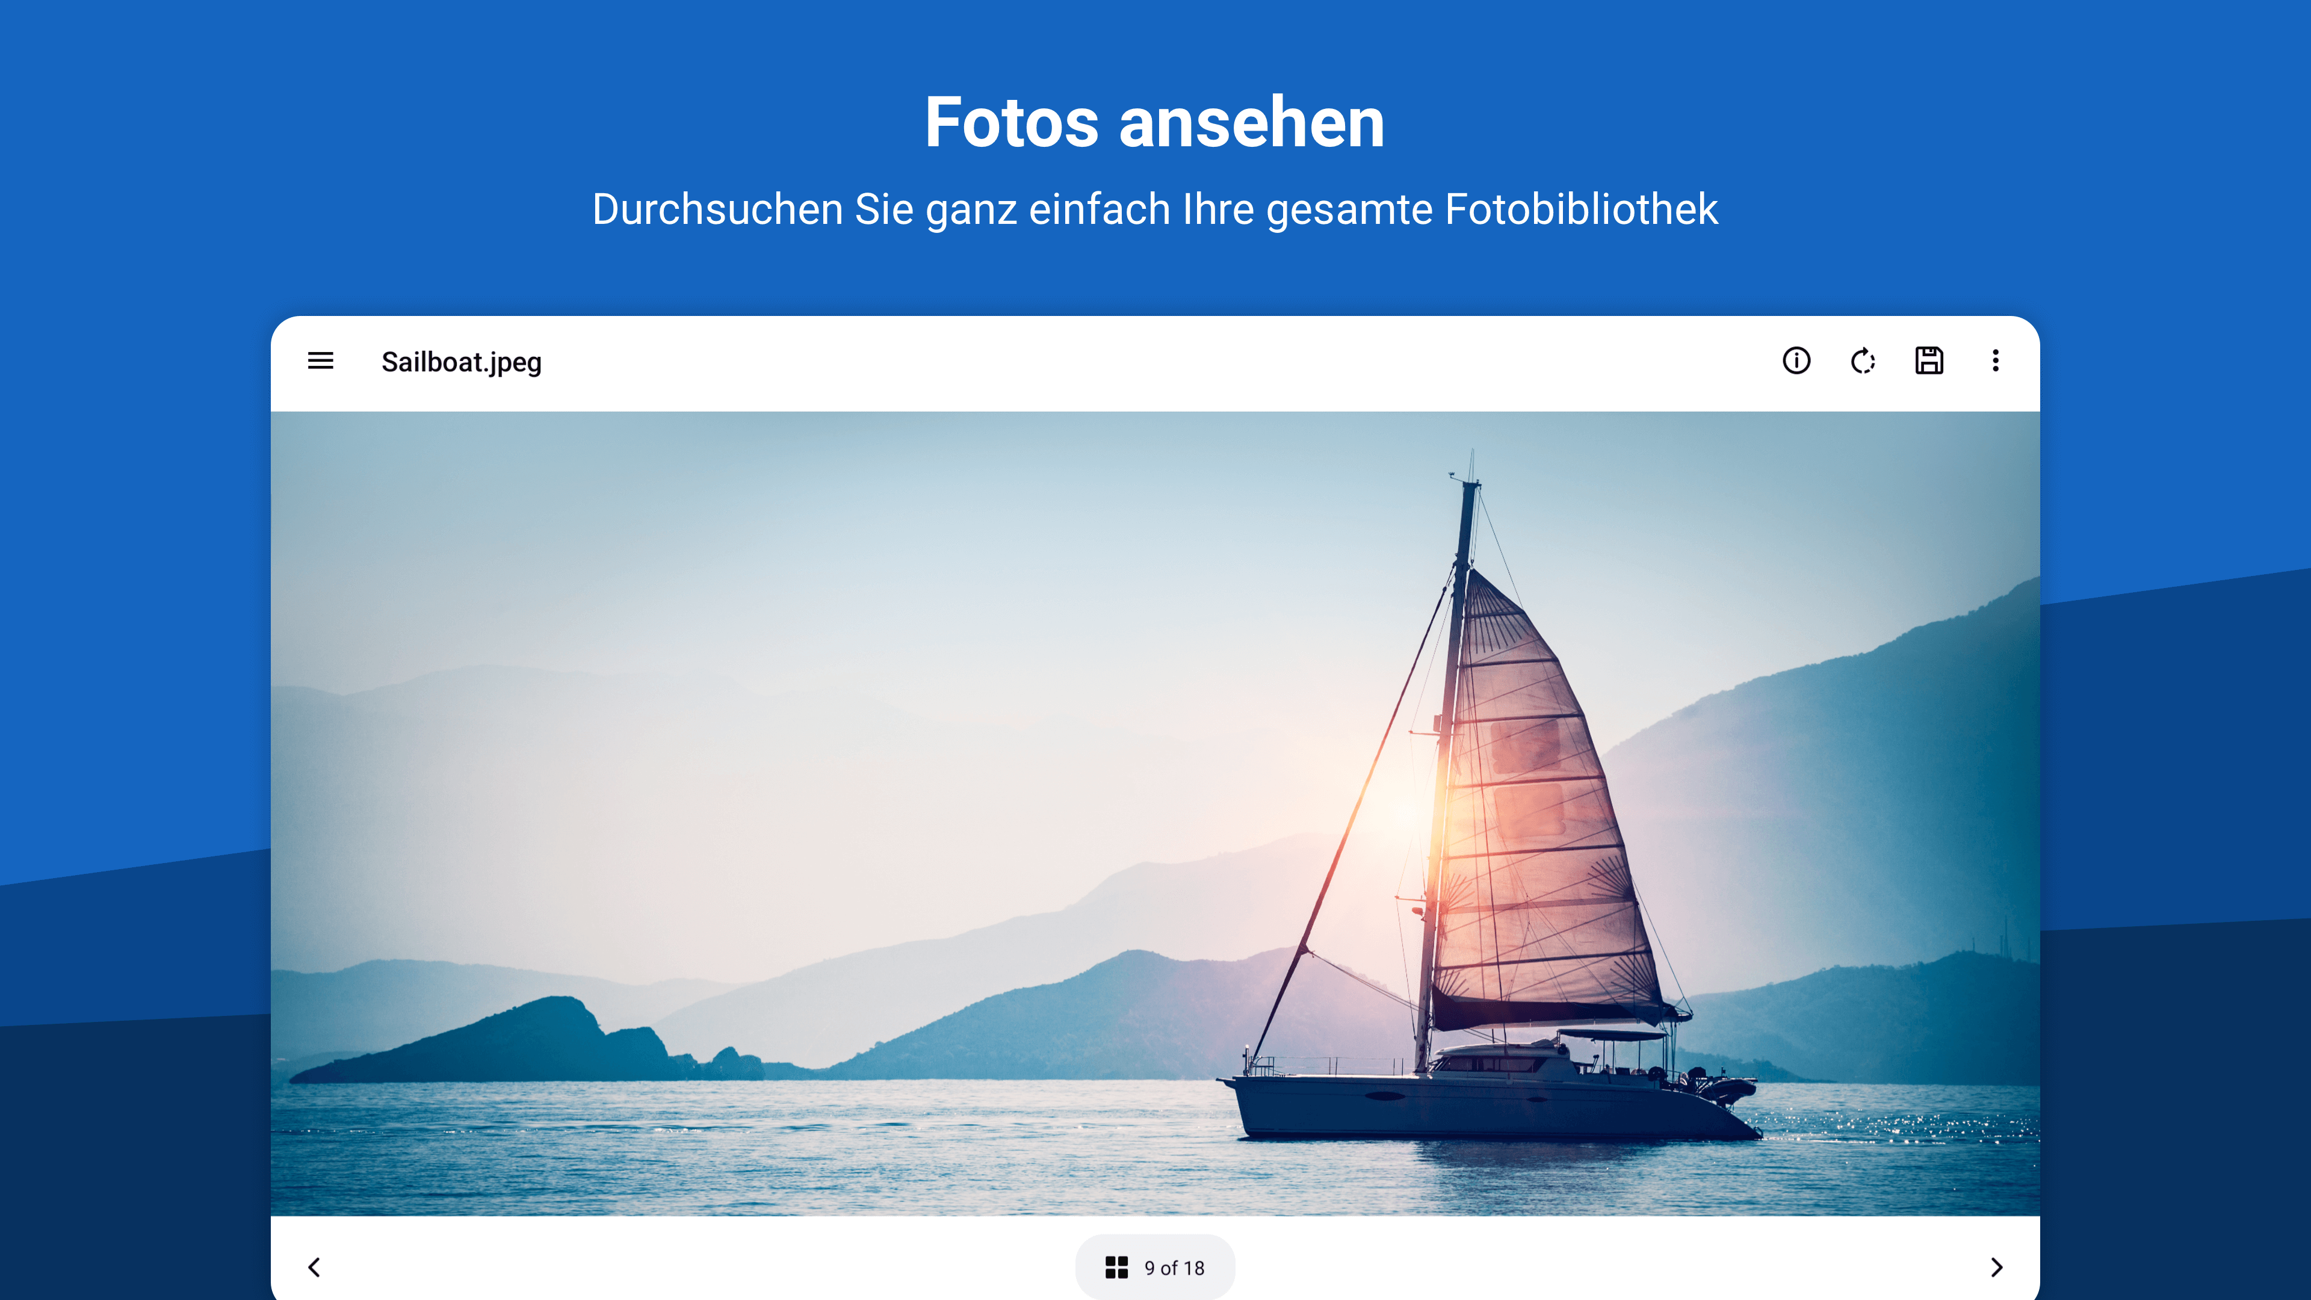Screen dimensions: 2311x1300
Task: Open the three-dot more options menu
Action: 1995,361
